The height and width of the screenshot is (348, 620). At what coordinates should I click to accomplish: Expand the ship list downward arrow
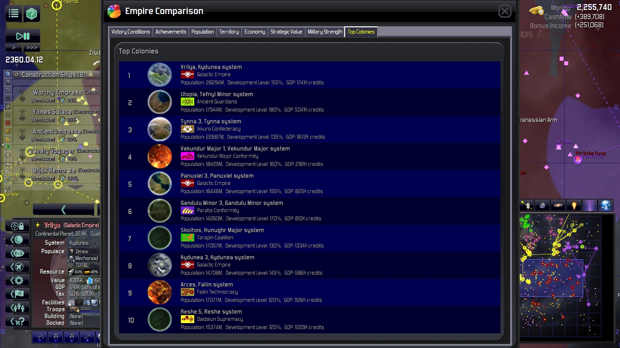click(x=76, y=187)
